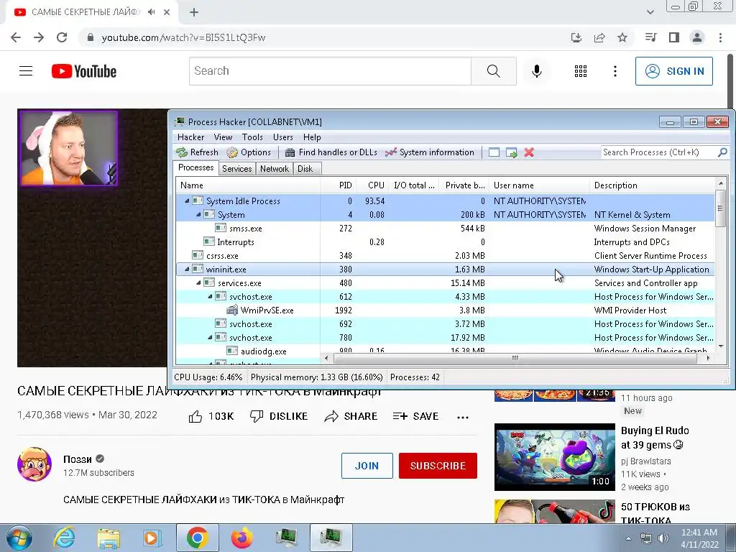This screenshot has height=552, width=736.
Task: Focus the YouTube Search box
Action: pos(330,71)
